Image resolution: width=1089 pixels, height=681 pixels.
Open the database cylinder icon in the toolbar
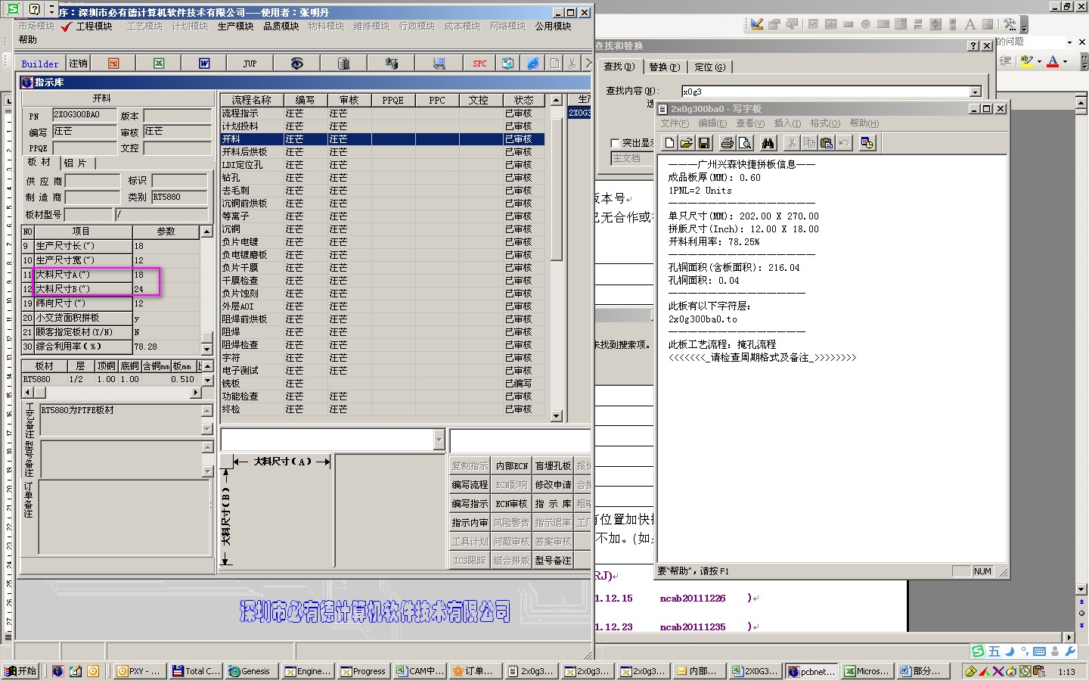pos(343,64)
